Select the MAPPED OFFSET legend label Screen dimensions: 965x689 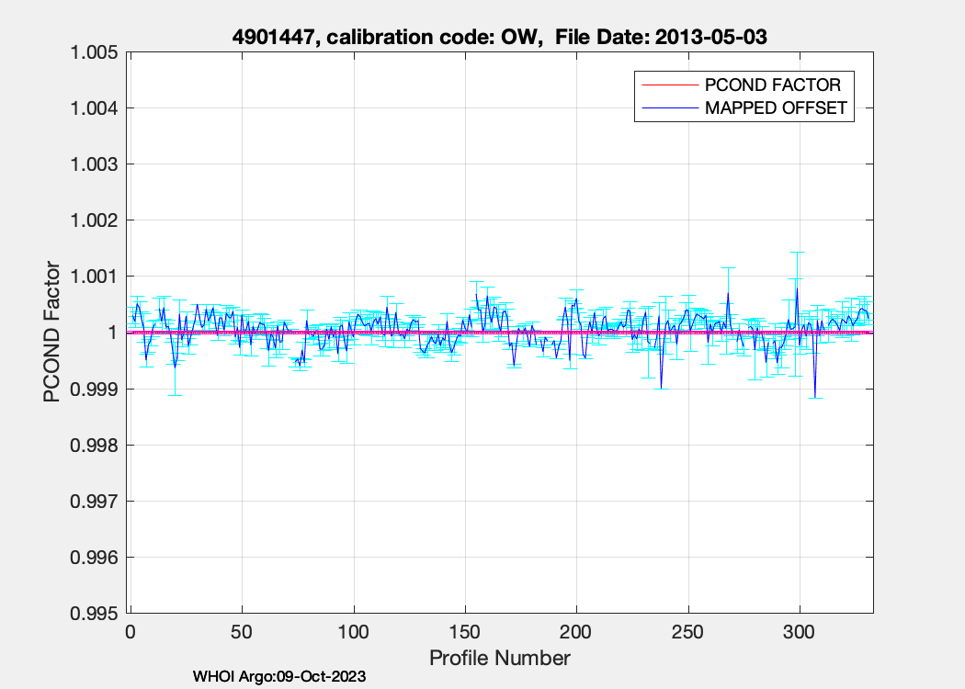click(775, 108)
